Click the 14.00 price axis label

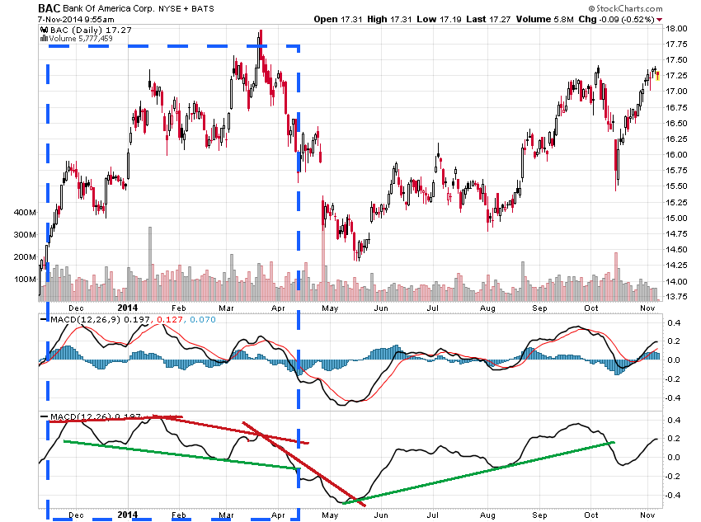point(676,281)
